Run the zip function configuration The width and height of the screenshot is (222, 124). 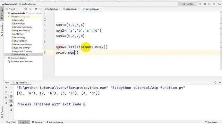pos(200,4)
